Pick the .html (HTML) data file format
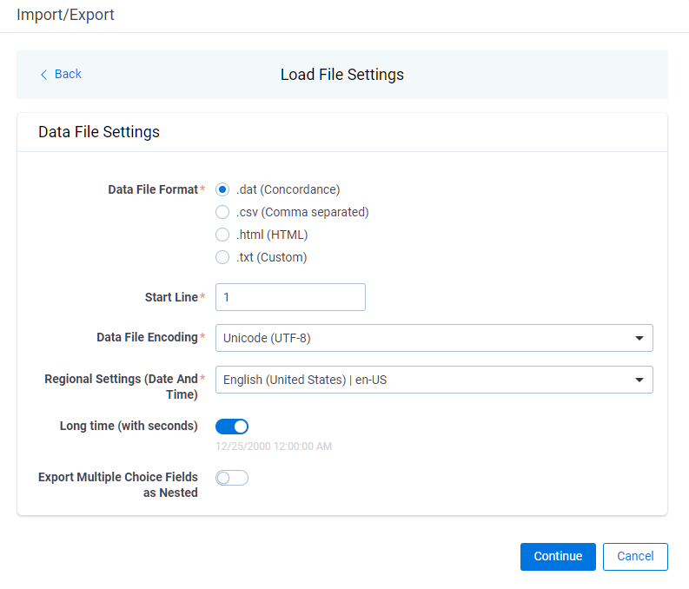The image size is (689, 589). (x=222, y=235)
